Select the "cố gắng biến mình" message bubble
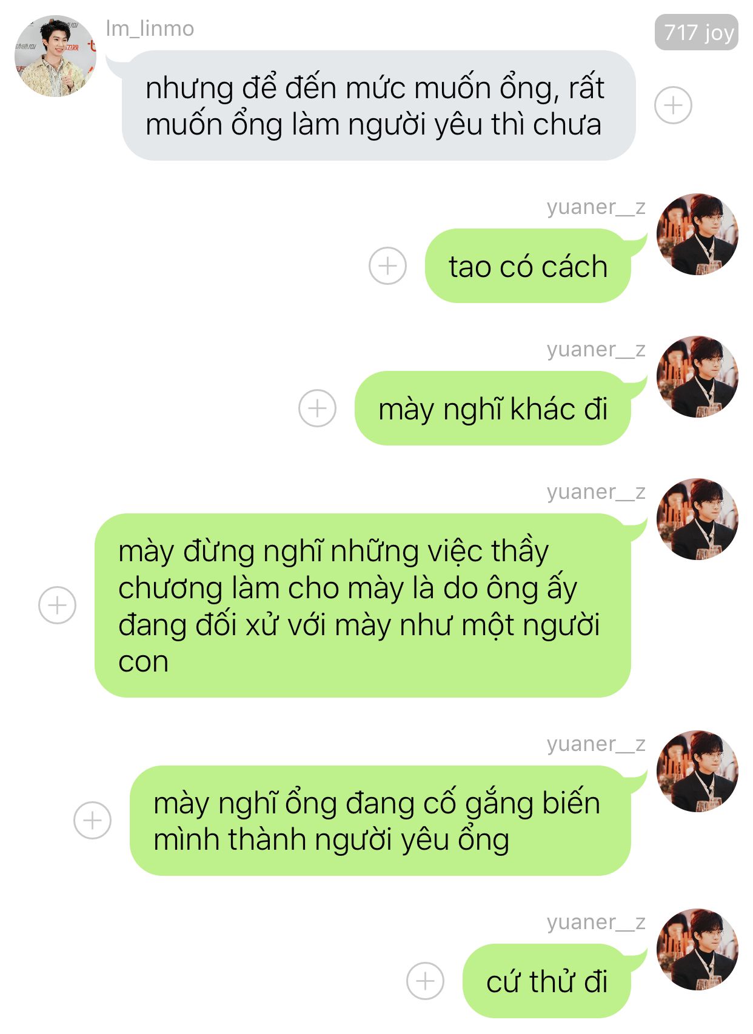This screenshot has height=1034, width=753. pyautogui.click(x=380, y=820)
